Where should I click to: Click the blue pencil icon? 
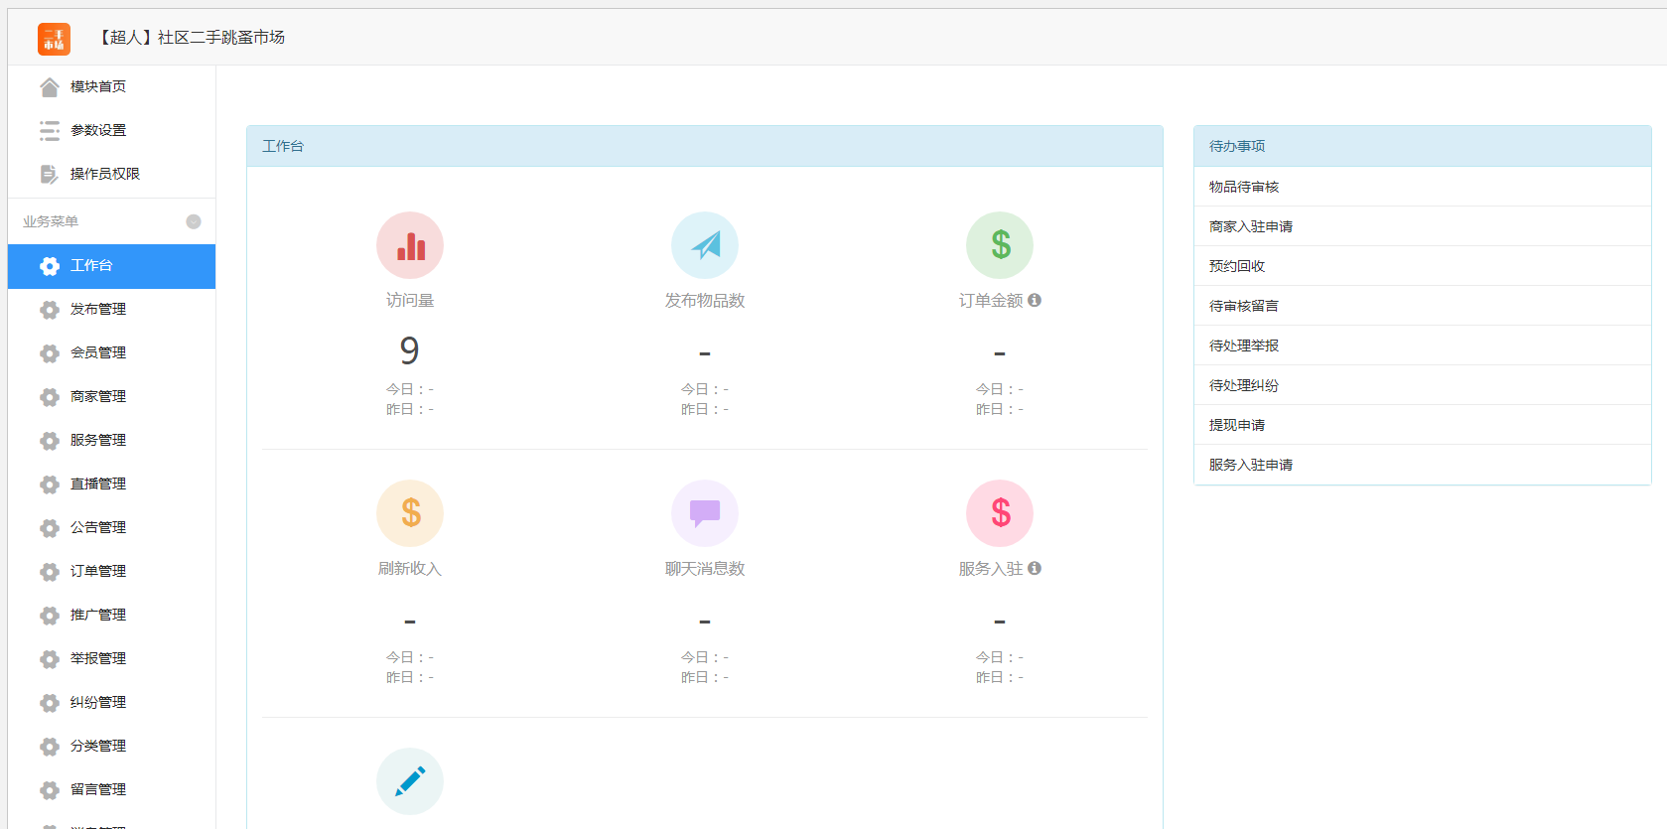pos(410,781)
